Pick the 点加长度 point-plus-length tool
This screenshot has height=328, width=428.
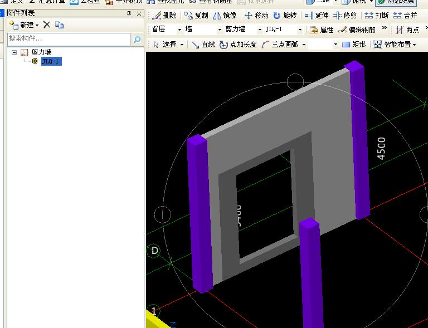click(238, 45)
